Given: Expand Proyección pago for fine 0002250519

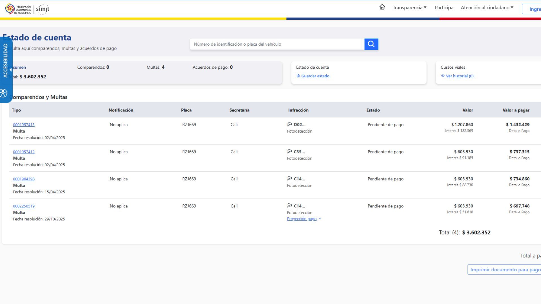Looking at the screenshot, I should [304, 219].
